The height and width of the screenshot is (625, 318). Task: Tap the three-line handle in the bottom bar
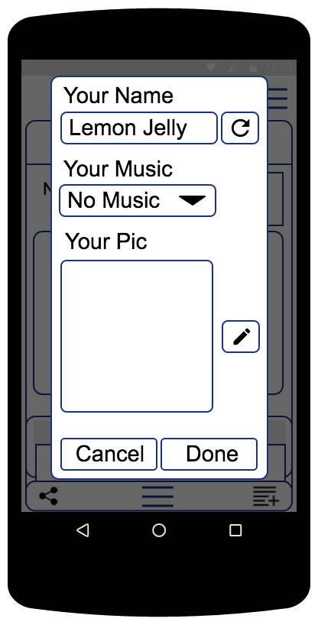pyautogui.click(x=158, y=496)
